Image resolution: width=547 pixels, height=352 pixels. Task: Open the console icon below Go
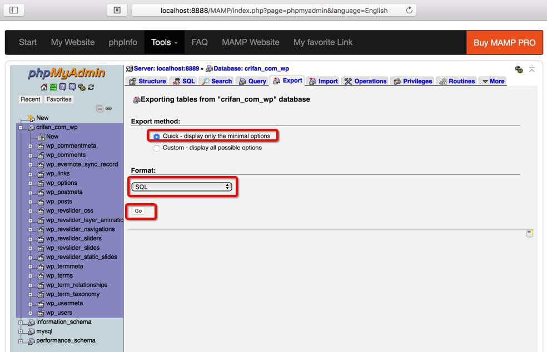530,234
